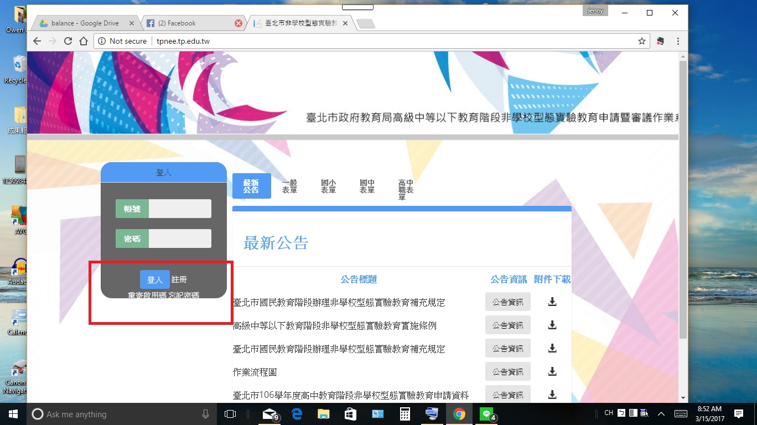Go back using the browser back arrow

click(37, 41)
